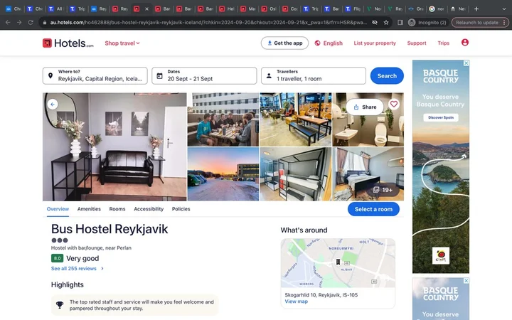Click the heart icon to save property
This screenshot has width=512, height=320.
point(394,104)
